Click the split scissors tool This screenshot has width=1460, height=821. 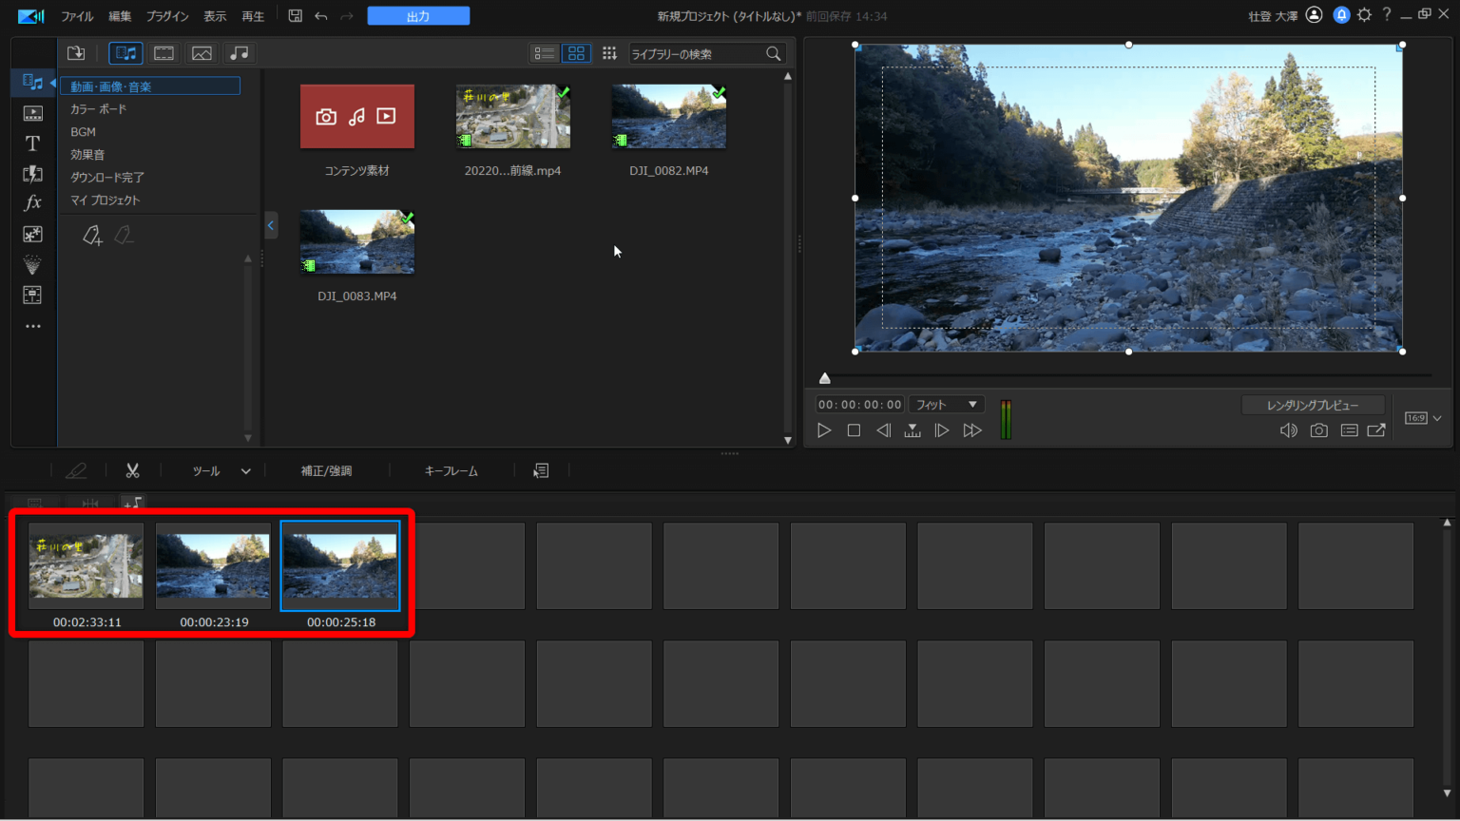[x=132, y=470]
